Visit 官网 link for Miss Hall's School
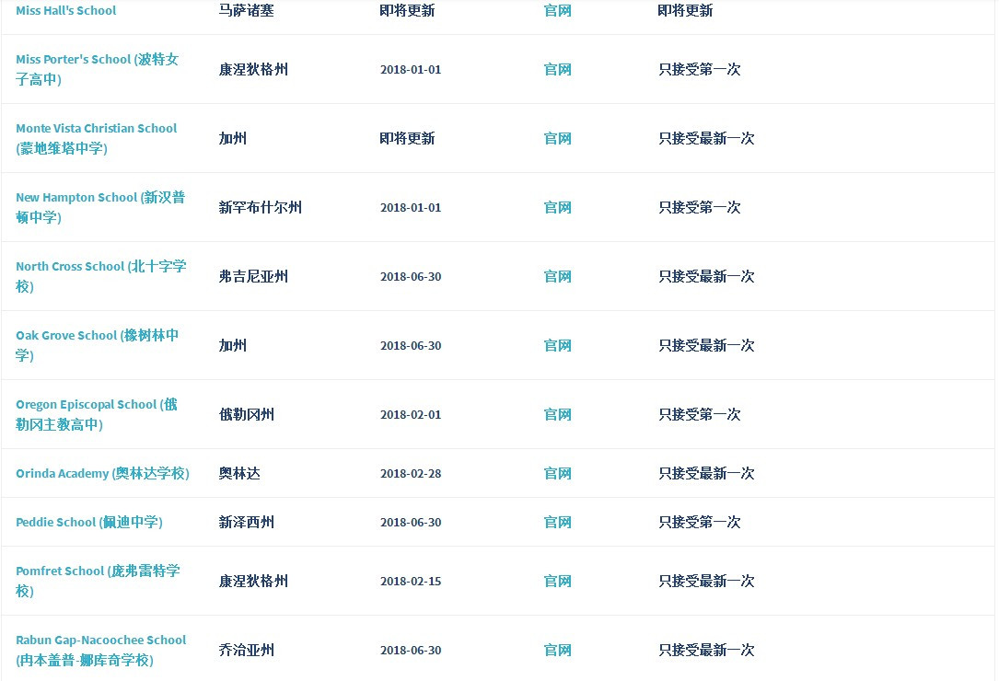Image resolution: width=999 pixels, height=681 pixels. click(557, 11)
